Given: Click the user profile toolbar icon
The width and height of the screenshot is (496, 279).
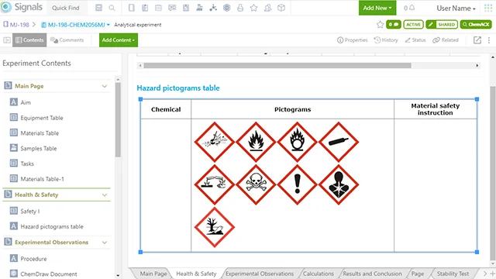Looking at the screenshot, I should pos(267,8).
